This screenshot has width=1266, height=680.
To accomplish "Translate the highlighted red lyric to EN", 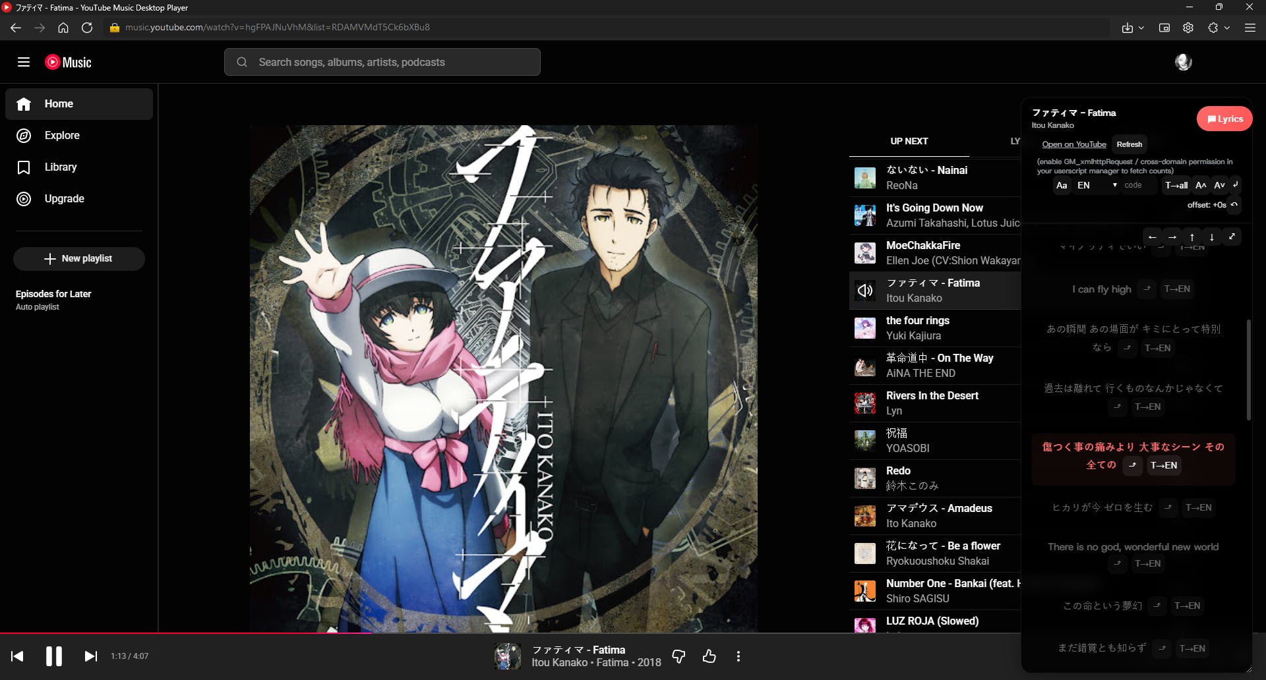I will (x=1164, y=465).
